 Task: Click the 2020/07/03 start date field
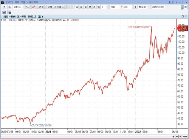[158, 7]
